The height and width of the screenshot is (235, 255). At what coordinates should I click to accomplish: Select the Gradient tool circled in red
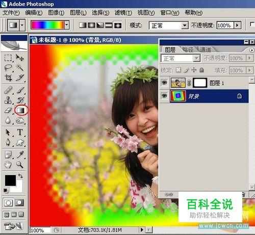click(21, 110)
